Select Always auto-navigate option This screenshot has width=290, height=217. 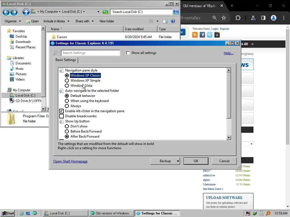tap(67, 106)
